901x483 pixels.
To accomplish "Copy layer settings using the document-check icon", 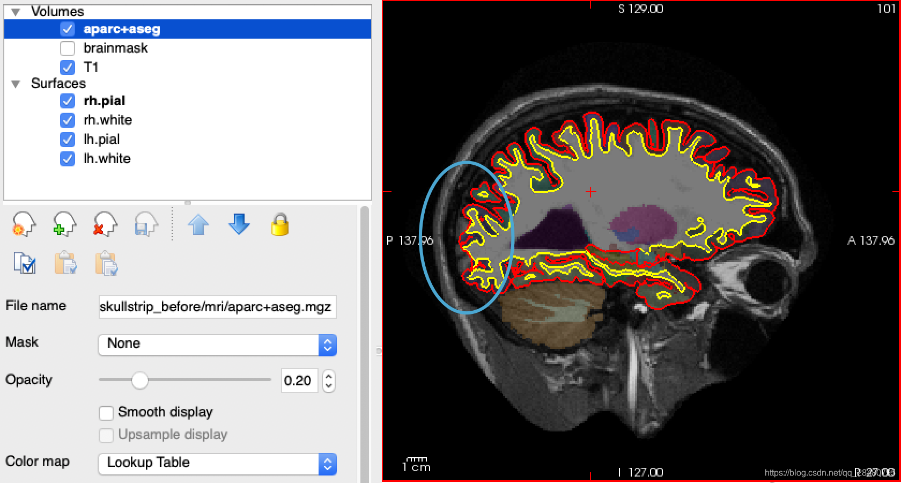I will point(24,264).
